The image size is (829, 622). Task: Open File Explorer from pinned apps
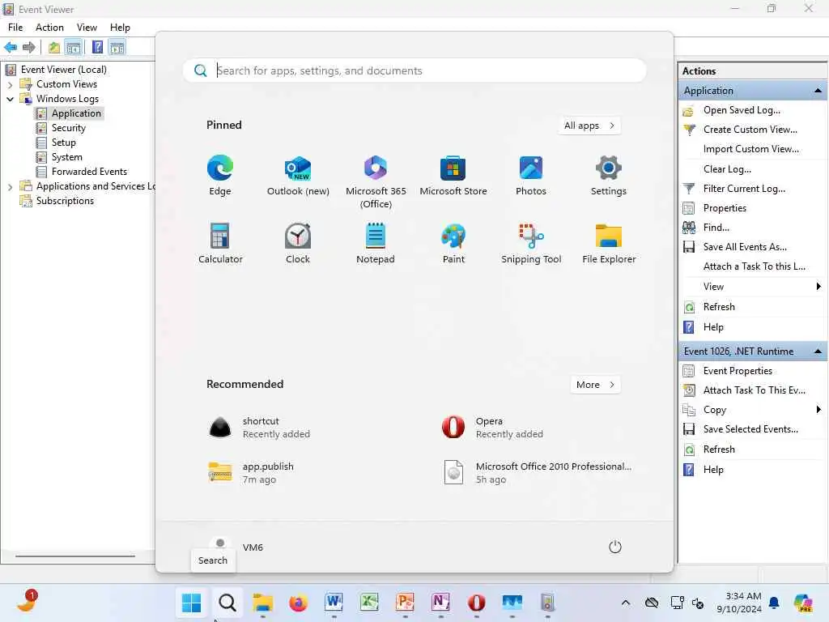coord(609,243)
